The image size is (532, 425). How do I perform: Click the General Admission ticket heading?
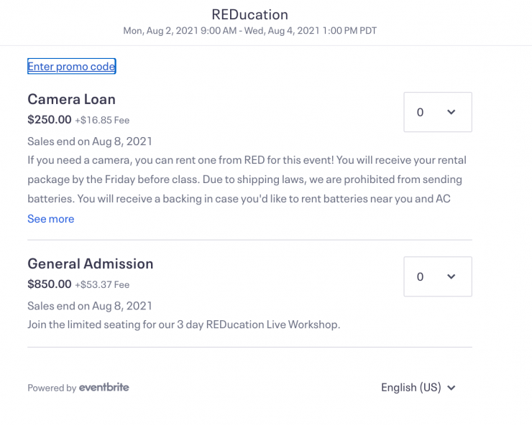[x=90, y=263]
